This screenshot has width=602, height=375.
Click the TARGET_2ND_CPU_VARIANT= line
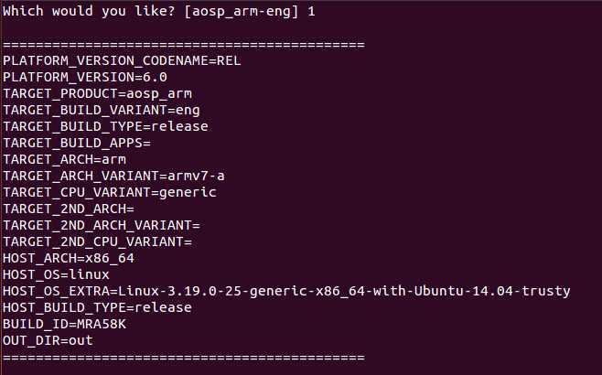tap(97, 241)
